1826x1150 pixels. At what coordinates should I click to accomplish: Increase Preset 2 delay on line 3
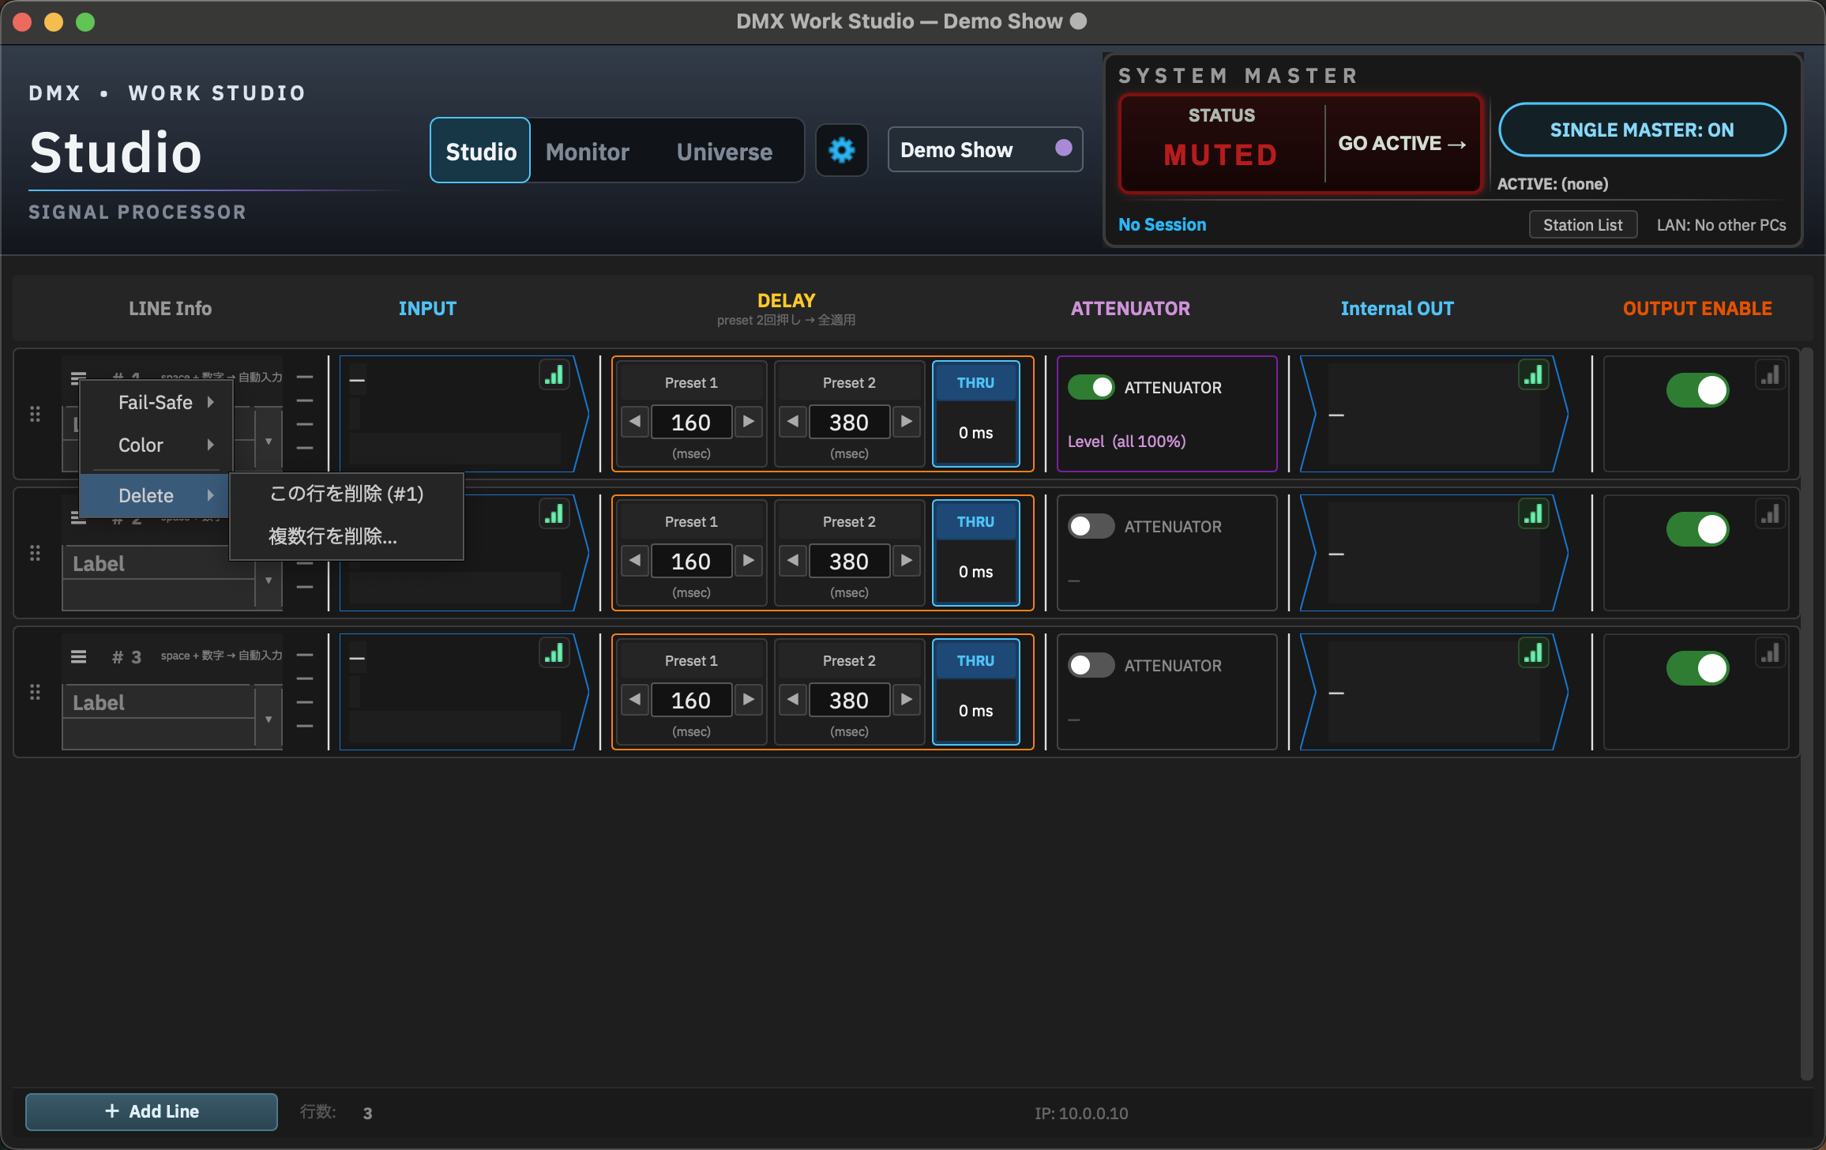click(907, 700)
